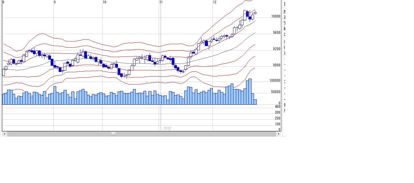414x183 pixels.
Task: Select the month 8 label on the time axis
Action: 3,2
